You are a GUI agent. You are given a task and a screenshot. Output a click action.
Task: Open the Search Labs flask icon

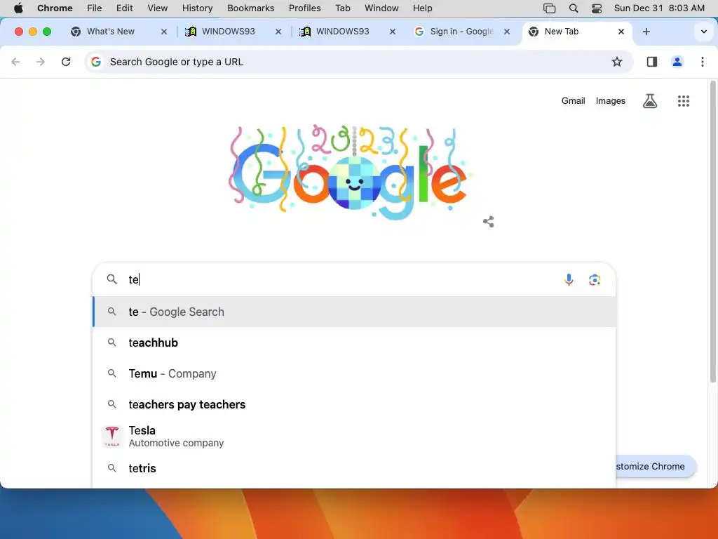coord(650,101)
